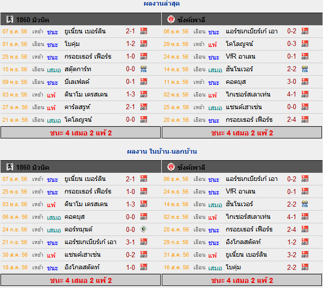Click the St. Pauli crest in the top table header
This screenshot has height=288, width=323.
click(171, 19)
